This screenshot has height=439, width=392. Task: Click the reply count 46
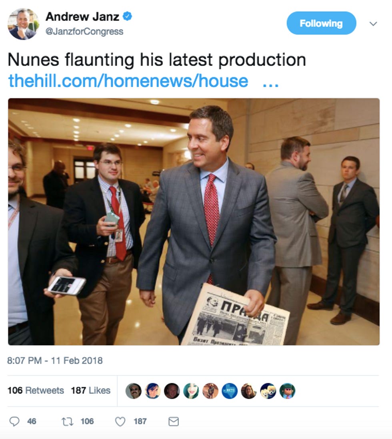pyautogui.click(x=32, y=421)
